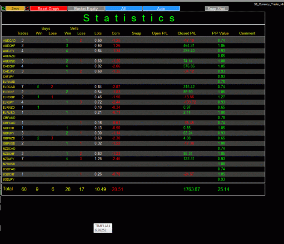Click the Comment column header
284x244 pixels.
click(x=247, y=33)
